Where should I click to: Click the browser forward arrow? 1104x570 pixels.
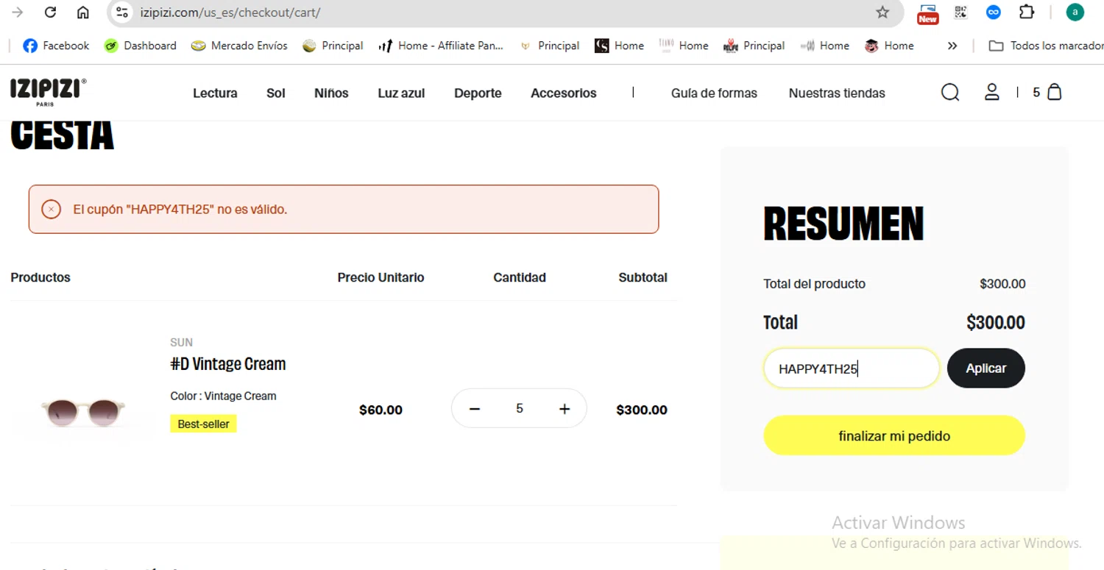18,12
